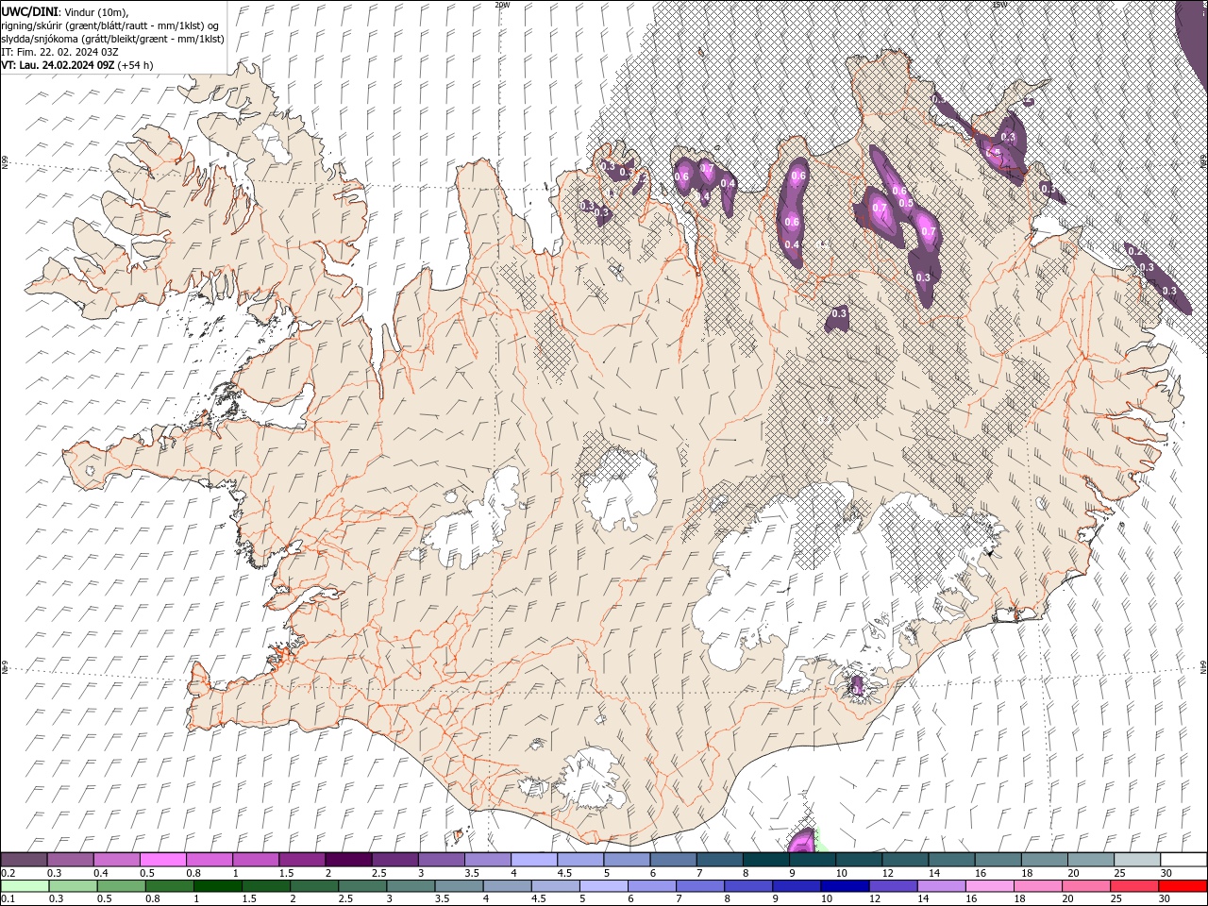This screenshot has height=906, width=1208.
Task: Select the bright pink 0.5 swatch in upper legend
Action: click(x=164, y=860)
